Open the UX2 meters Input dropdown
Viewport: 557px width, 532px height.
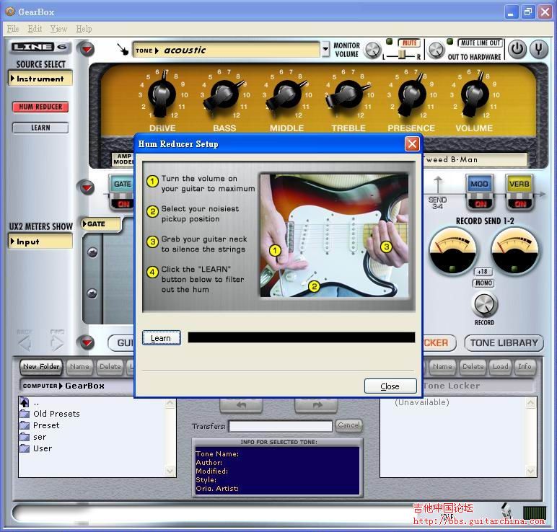point(40,241)
